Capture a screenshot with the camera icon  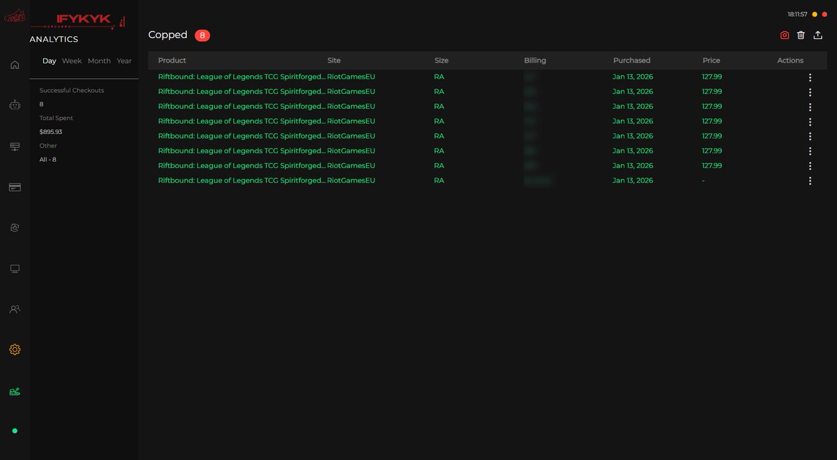(x=784, y=35)
